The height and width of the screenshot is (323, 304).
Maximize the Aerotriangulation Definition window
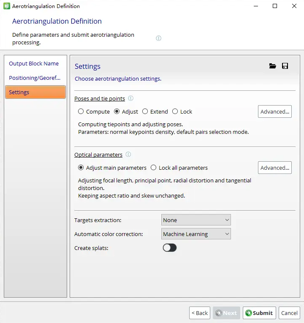275,6
